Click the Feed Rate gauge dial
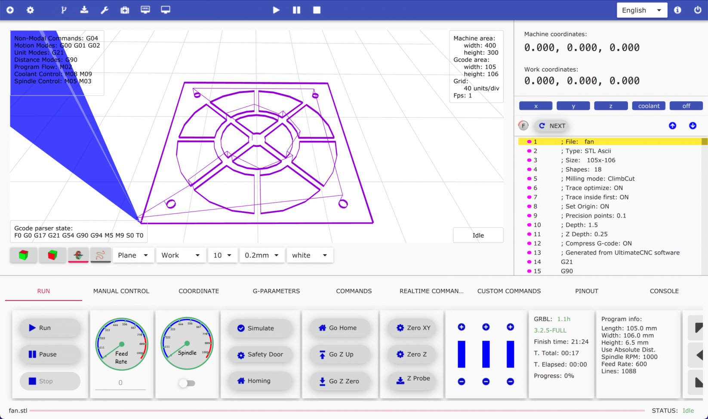Viewport: 708px width, 419px height. pyautogui.click(x=122, y=344)
